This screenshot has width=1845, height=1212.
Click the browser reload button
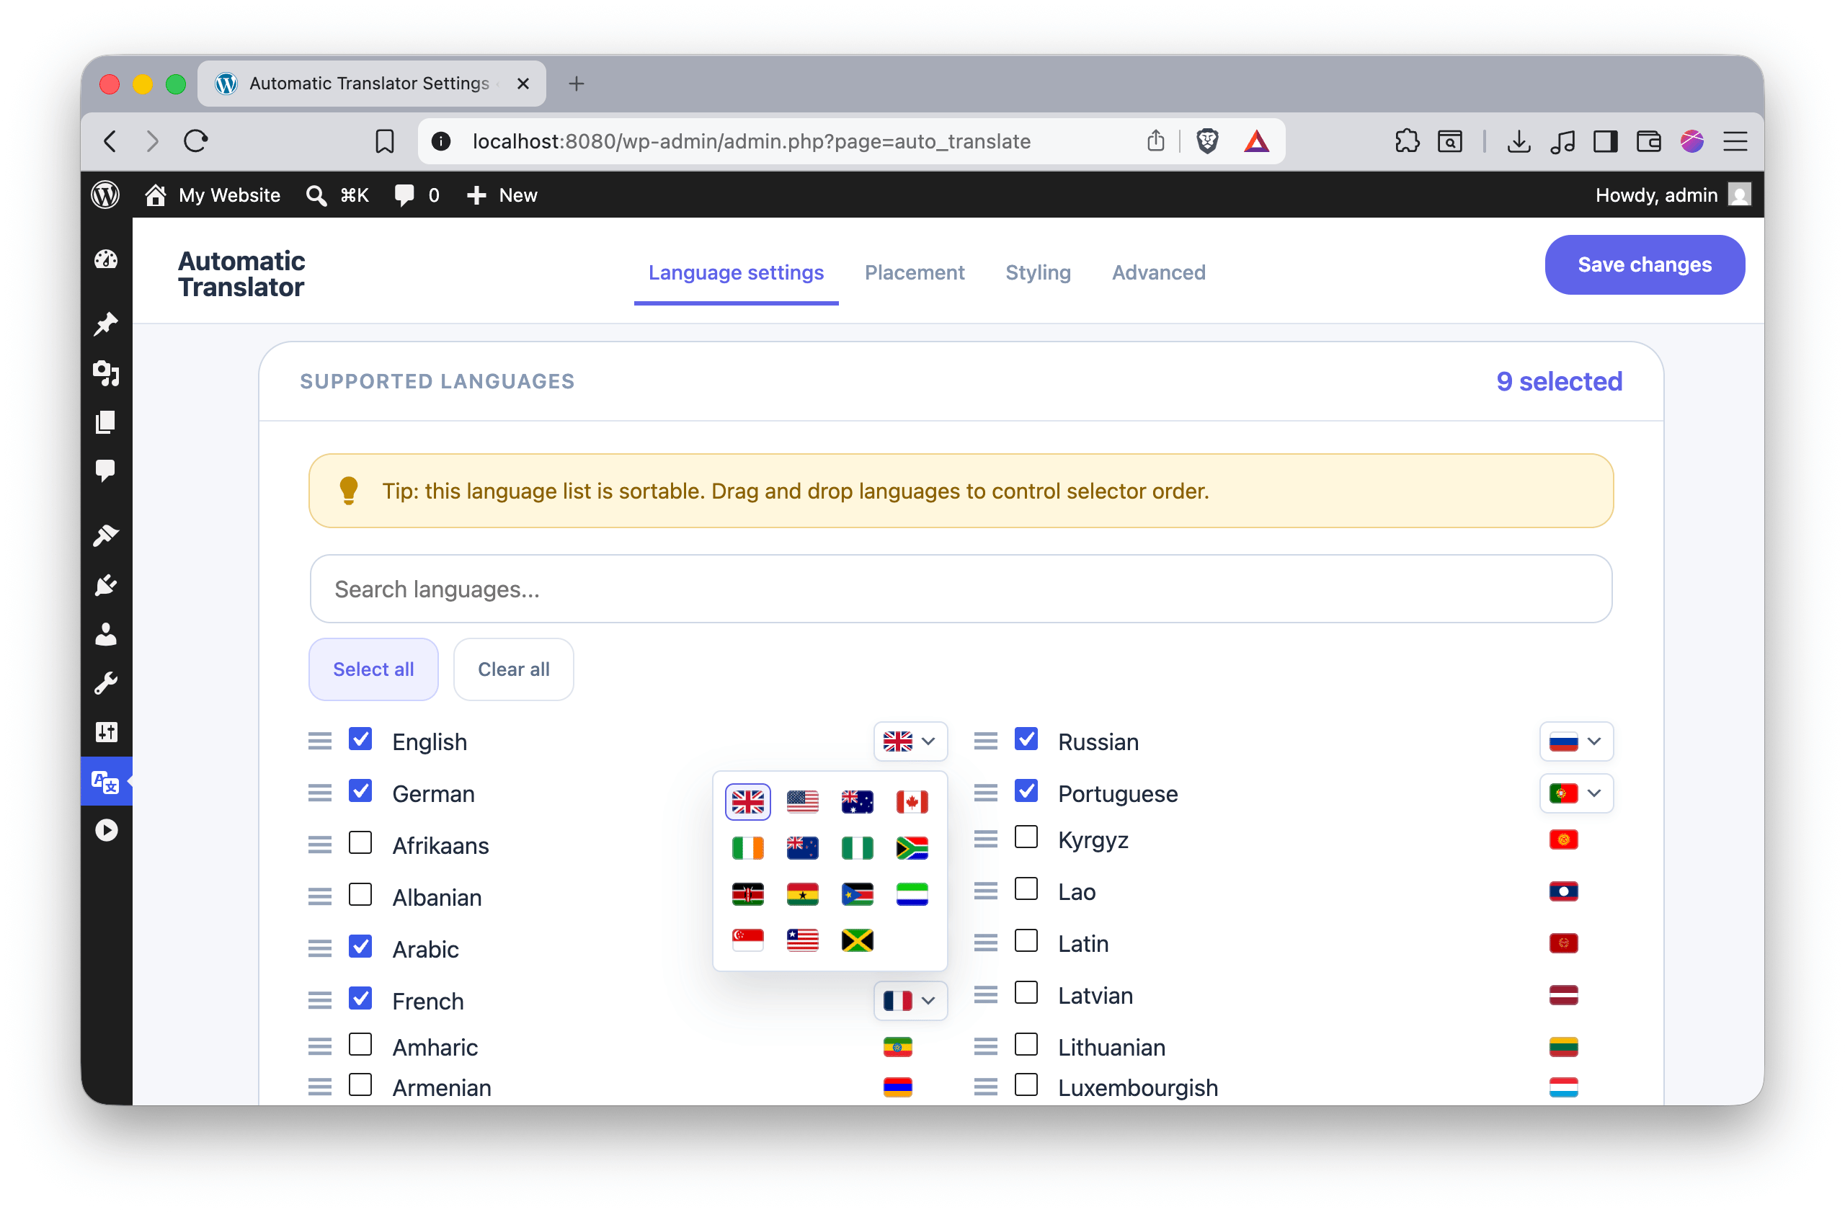pyautogui.click(x=195, y=141)
